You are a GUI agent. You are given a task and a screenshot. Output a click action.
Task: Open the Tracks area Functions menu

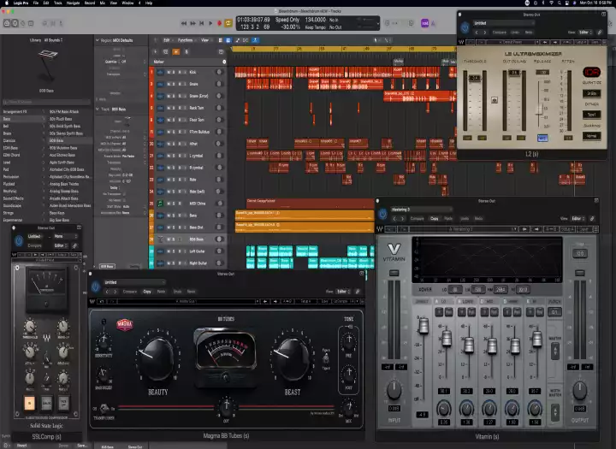point(185,40)
